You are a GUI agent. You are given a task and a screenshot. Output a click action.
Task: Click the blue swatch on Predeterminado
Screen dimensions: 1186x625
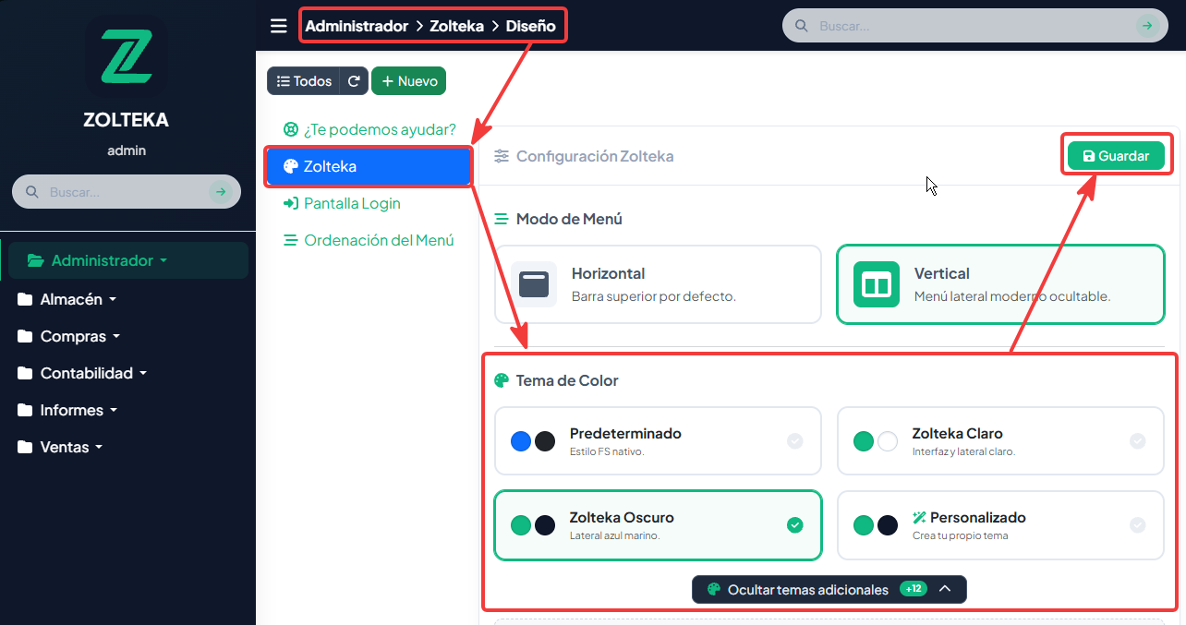click(x=521, y=441)
